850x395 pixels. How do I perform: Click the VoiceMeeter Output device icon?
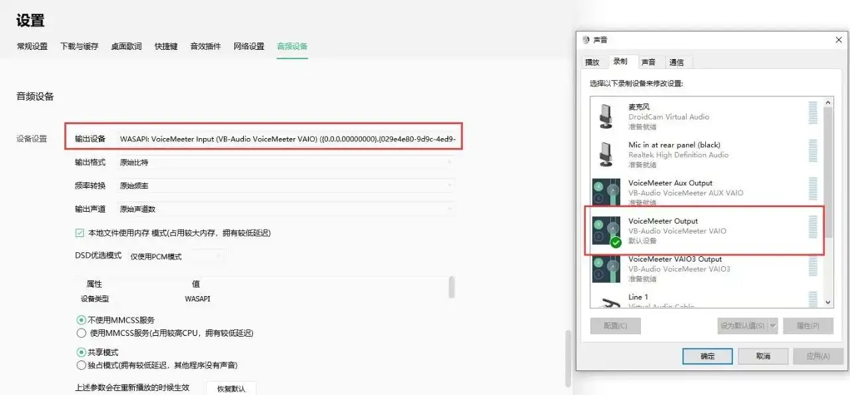(606, 229)
